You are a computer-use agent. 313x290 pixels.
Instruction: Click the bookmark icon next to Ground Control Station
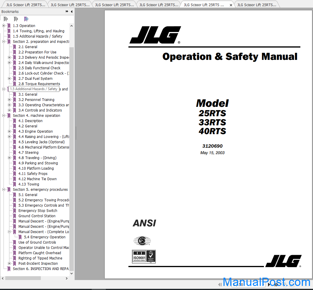coord(14,216)
